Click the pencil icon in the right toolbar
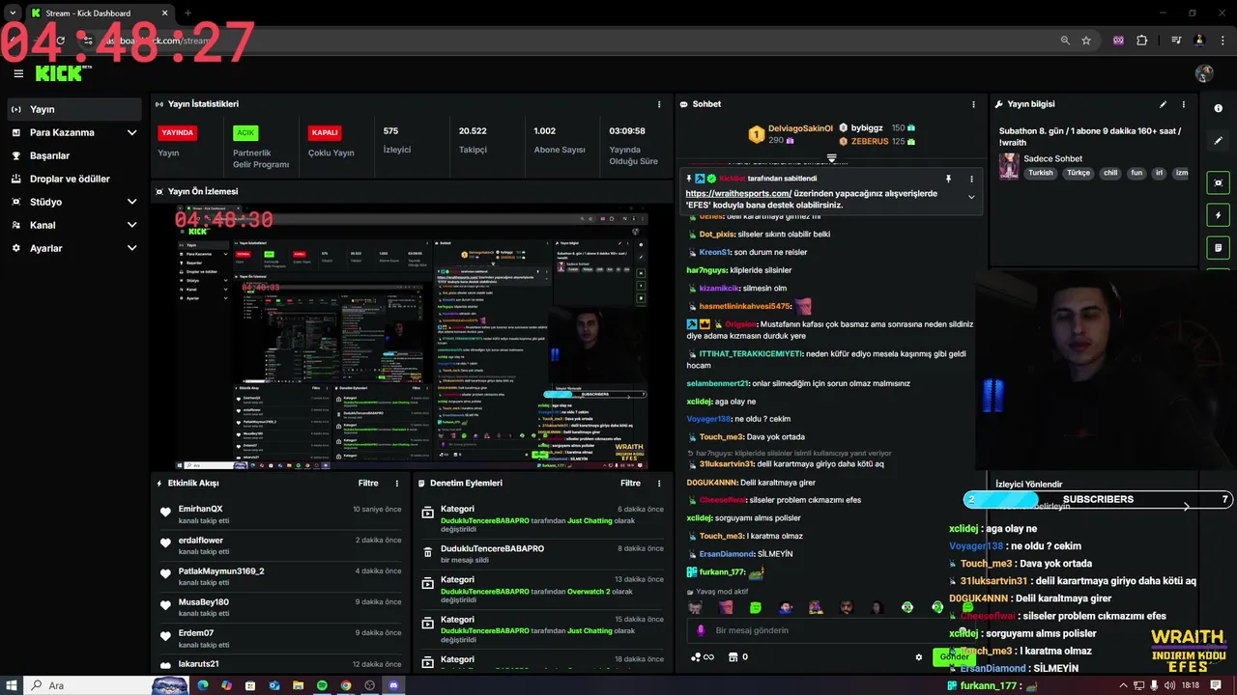The width and height of the screenshot is (1237, 695). point(1218,141)
